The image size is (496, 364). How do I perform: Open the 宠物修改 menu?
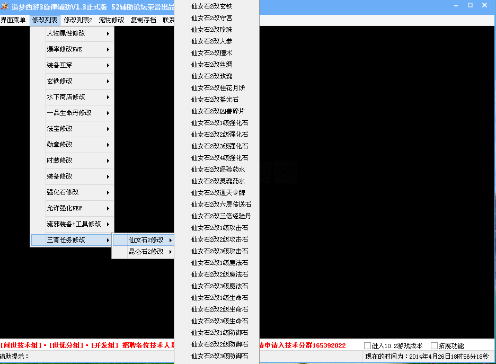click(x=111, y=20)
